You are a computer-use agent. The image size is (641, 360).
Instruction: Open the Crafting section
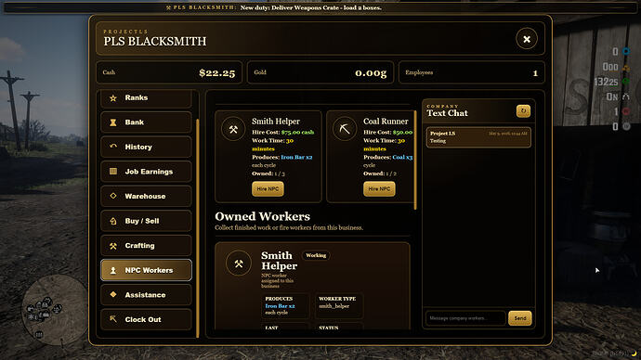click(x=146, y=245)
